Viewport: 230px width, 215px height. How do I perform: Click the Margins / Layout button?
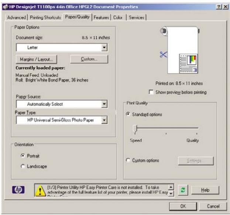point(37,59)
